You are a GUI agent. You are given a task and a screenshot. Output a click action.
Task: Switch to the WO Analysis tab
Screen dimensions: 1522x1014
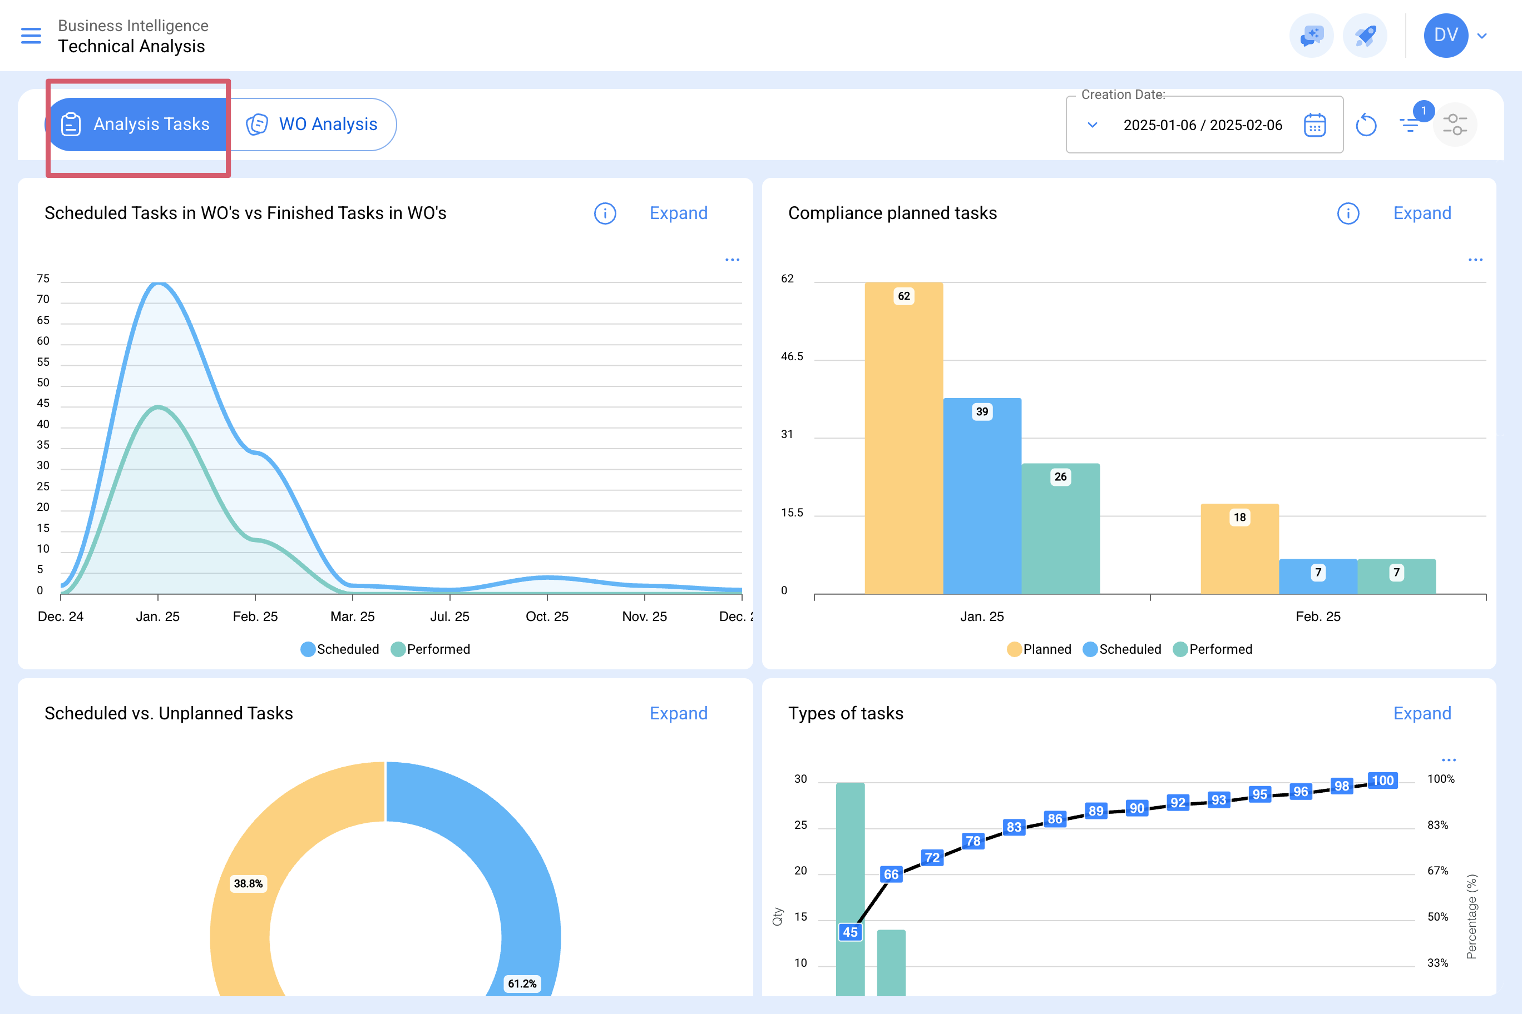coord(312,124)
